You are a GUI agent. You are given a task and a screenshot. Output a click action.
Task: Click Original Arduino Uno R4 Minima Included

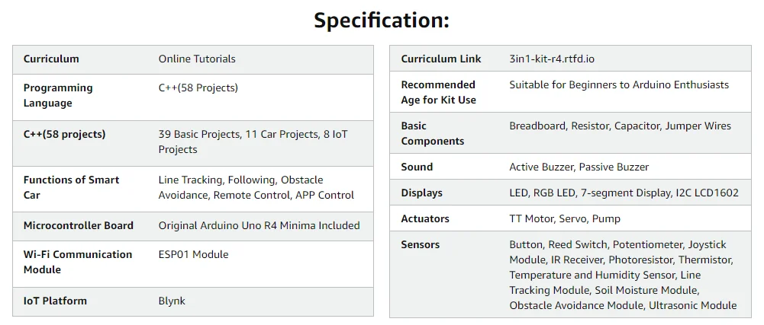[x=259, y=225]
